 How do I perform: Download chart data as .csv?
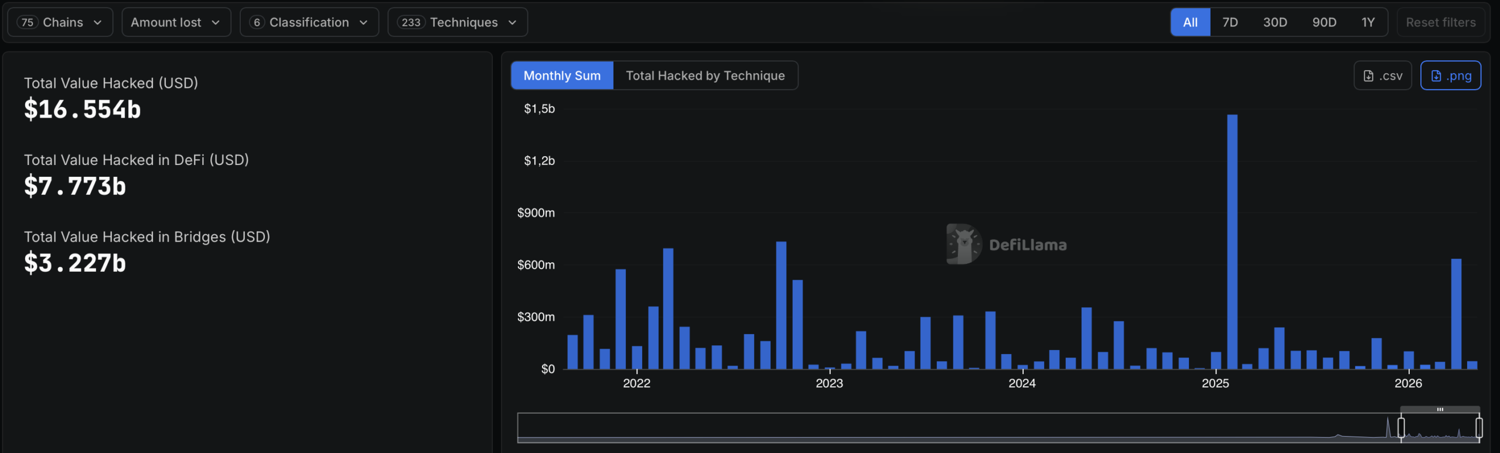pos(1382,75)
